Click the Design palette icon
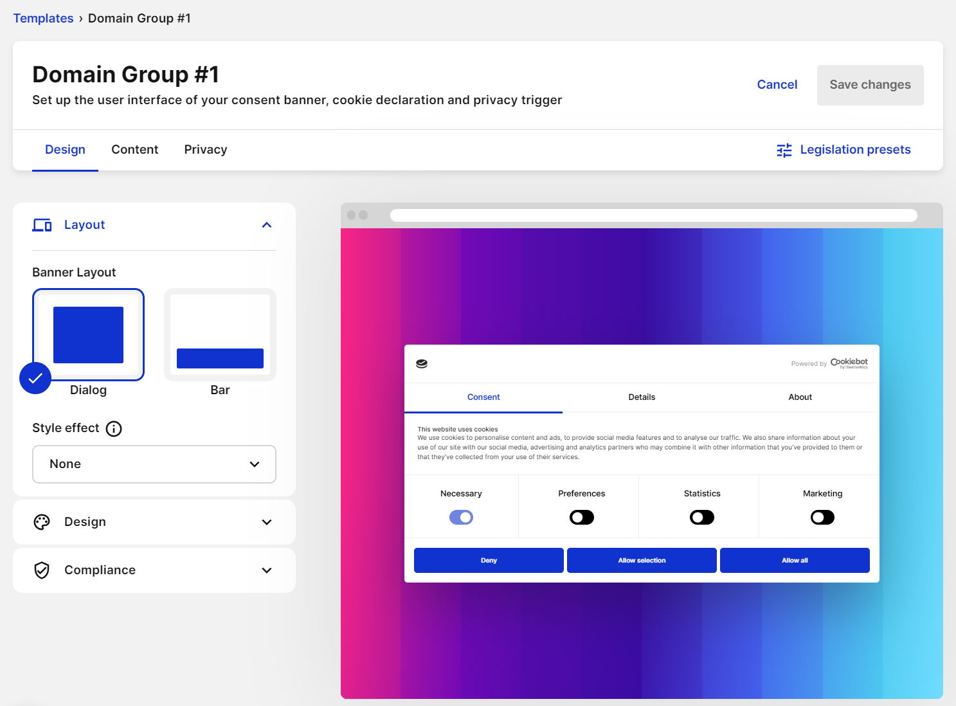This screenshot has height=706, width=956. click(42, 522)
